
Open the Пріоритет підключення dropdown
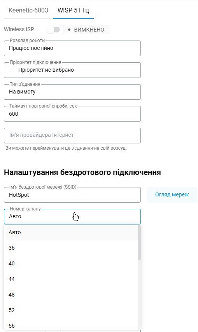click(72, 70)
